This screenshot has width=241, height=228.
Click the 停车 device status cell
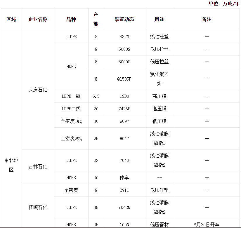(x=124, y=177)
